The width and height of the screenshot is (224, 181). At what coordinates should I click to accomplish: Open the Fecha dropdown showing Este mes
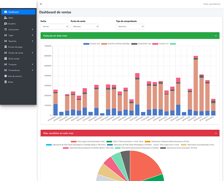click(54, 27)
